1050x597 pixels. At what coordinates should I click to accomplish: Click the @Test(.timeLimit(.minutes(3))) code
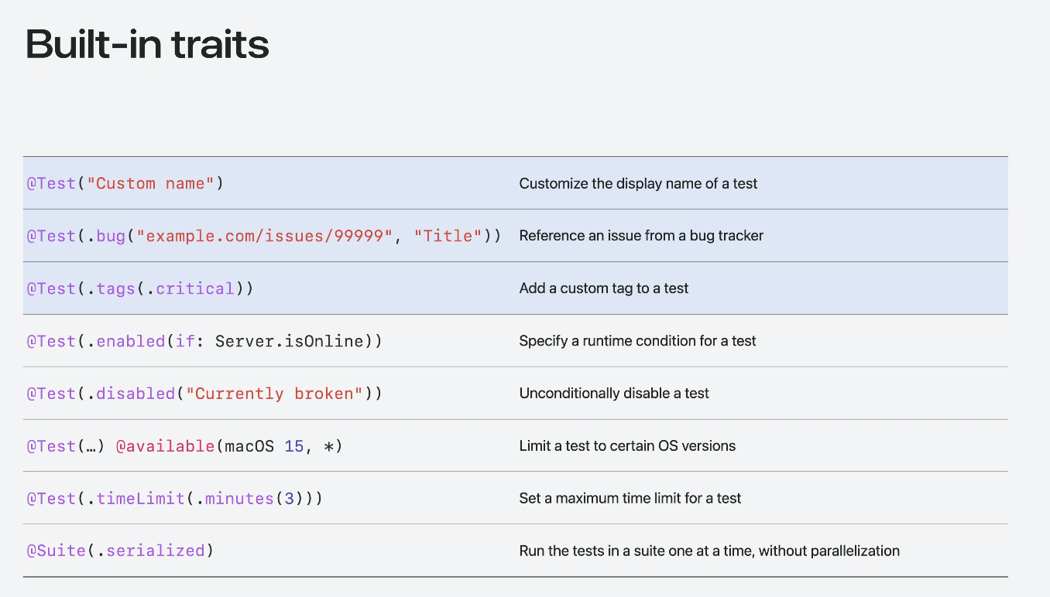pyautogui.click(x=174, y=499)
